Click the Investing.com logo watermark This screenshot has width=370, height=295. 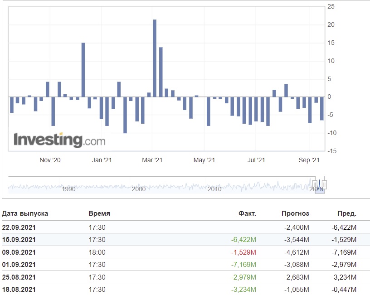pyautogui.click(x=59, y=140)
